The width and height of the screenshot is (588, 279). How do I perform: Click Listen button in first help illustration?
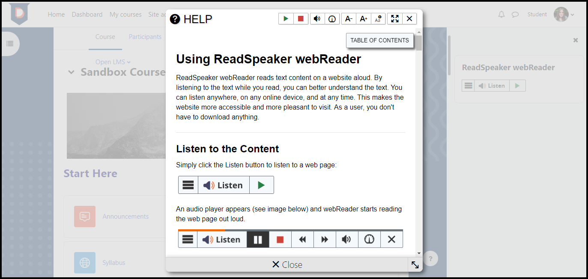pos(224,185)
